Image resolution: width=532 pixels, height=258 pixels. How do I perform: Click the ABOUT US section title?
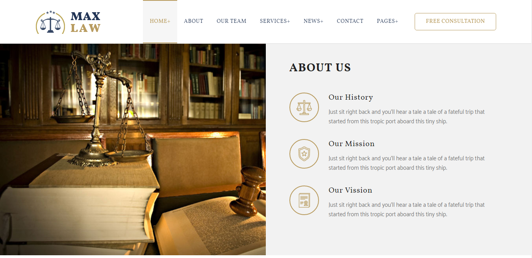320,68
